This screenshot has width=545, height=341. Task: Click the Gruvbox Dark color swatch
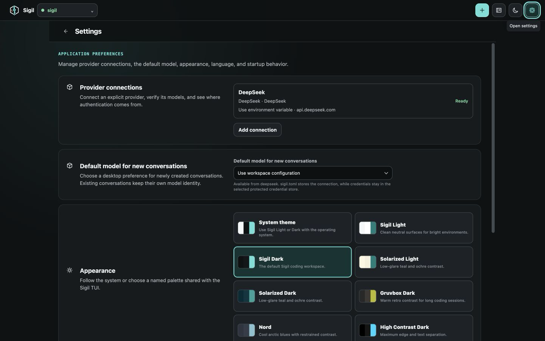(x=367, y=296)
